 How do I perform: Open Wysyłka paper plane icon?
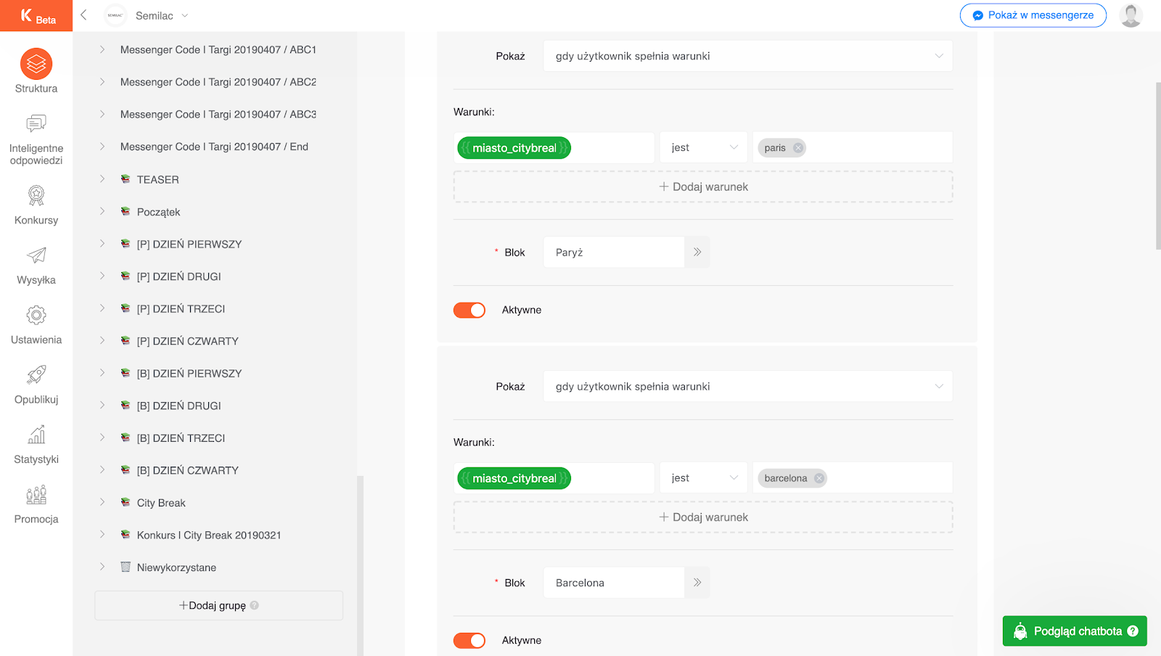36,255
